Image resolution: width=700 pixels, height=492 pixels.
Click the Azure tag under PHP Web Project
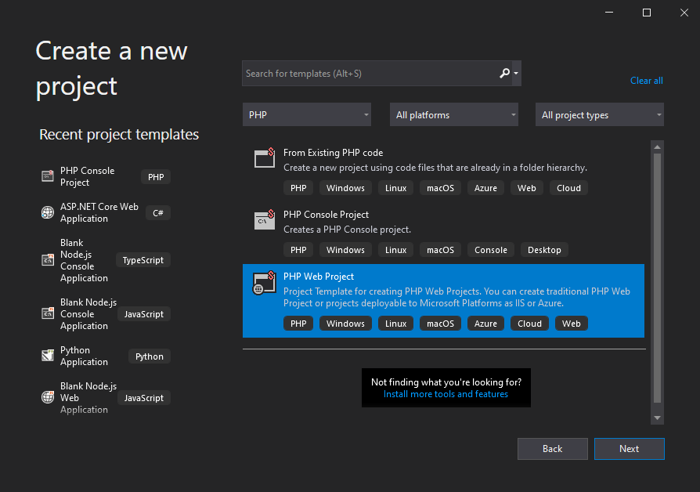coord(485,324)
